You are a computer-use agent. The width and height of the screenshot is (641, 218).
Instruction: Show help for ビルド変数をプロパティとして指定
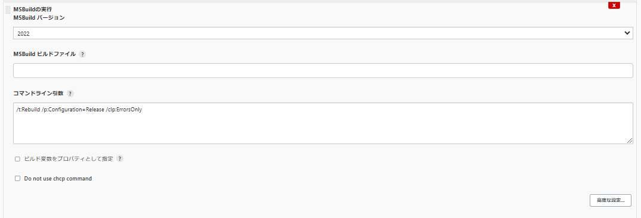click(120, 159)
